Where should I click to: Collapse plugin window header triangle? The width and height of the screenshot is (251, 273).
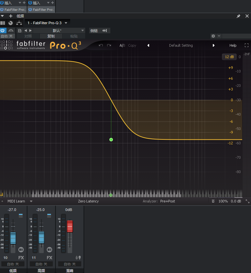click(x=2, y=16)
